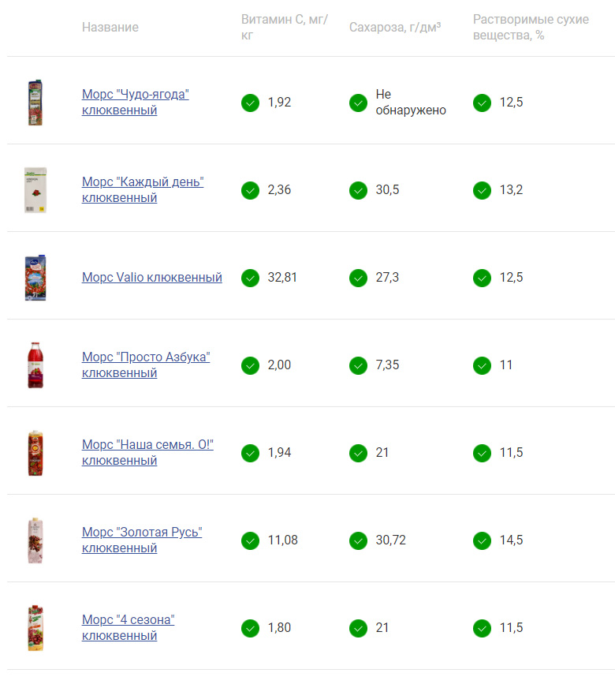Screen dimensions: 615x688
Task: Click green check beside vitamin C 32,81
Action: click(250, 278)
